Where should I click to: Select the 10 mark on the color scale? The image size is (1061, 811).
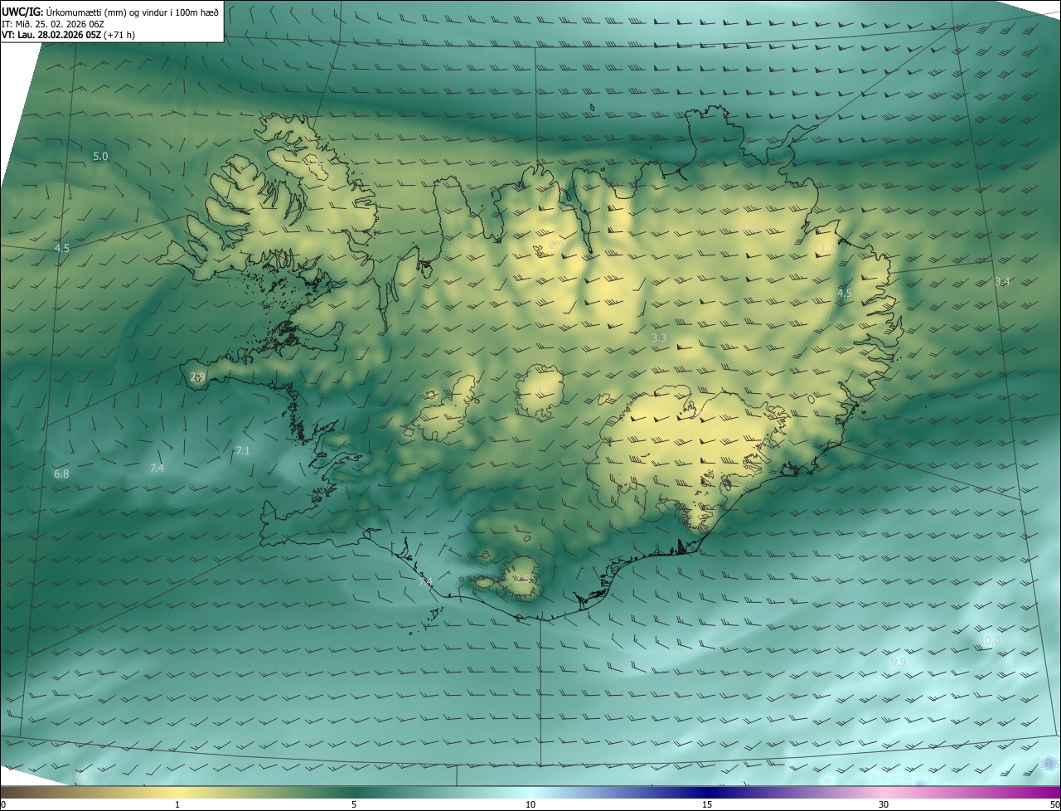(530, 804)
